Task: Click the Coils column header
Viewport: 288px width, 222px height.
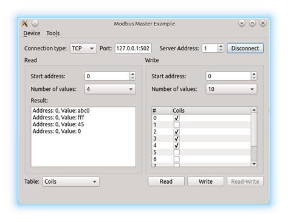Action: coord(211,110)
